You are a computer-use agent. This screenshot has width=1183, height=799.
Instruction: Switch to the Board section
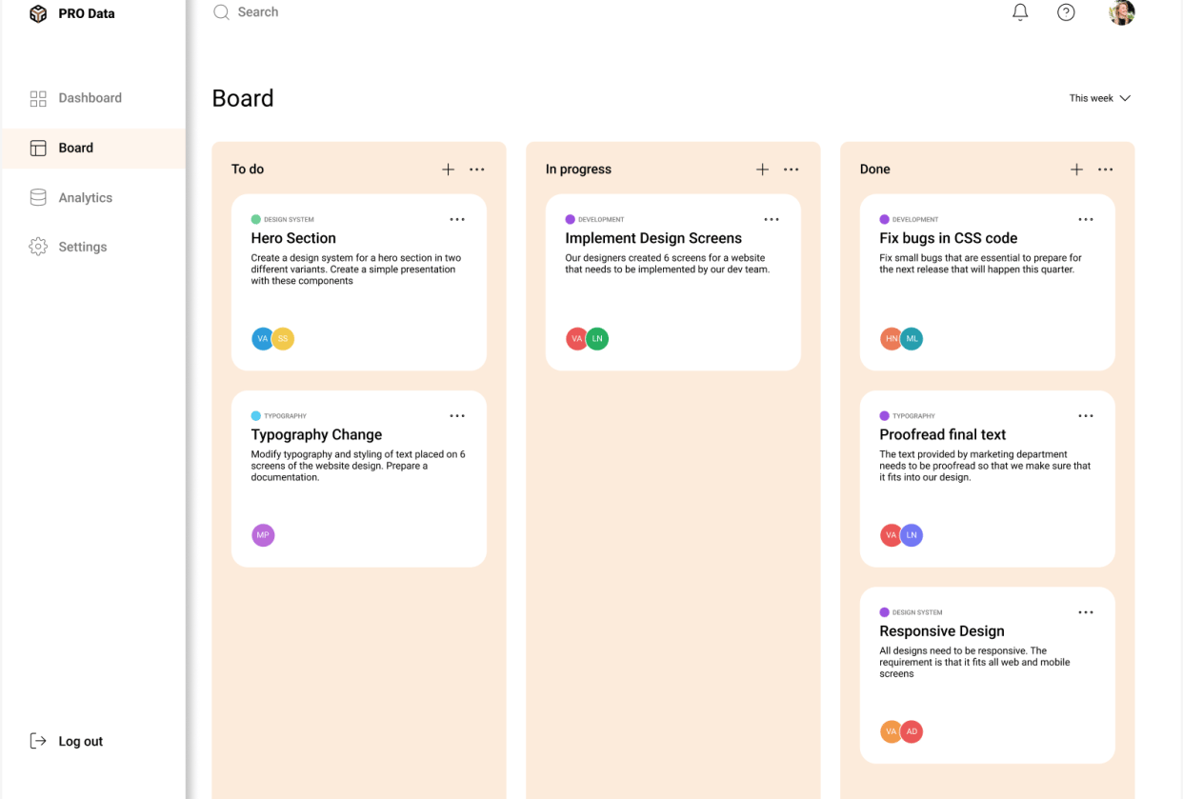(x=75, y=148)
